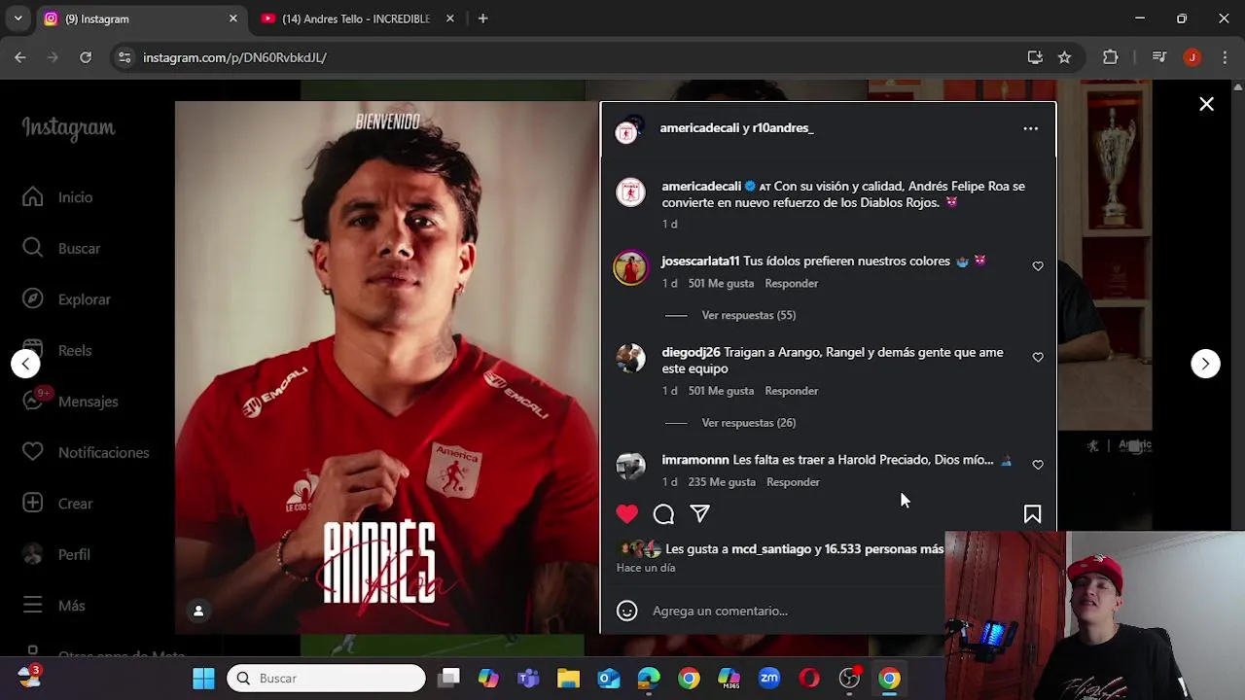1245x700 pixels.
Task: Open the browser extensions puzzle icon
Action: 1110,57
